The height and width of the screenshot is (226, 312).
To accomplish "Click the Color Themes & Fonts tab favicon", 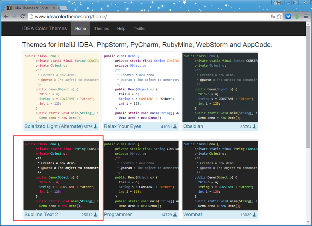I will coord(9,8).
